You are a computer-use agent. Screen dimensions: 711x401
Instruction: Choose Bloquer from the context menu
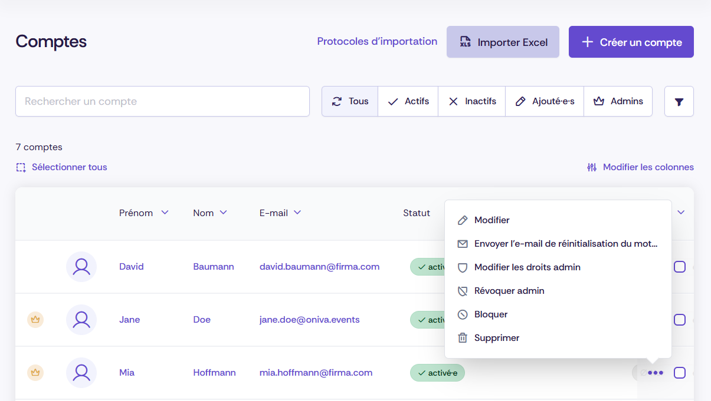558,314
